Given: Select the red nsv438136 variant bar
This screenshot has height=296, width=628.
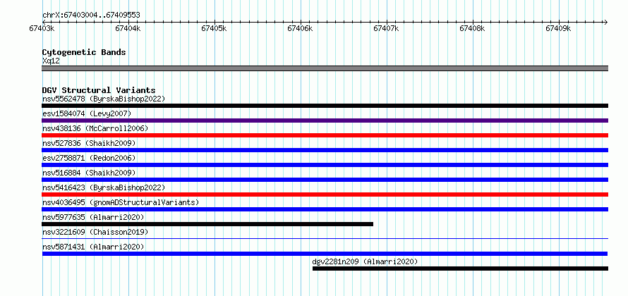Looking at the screenshot, I should pyautogui.click(x=325, y=135).
